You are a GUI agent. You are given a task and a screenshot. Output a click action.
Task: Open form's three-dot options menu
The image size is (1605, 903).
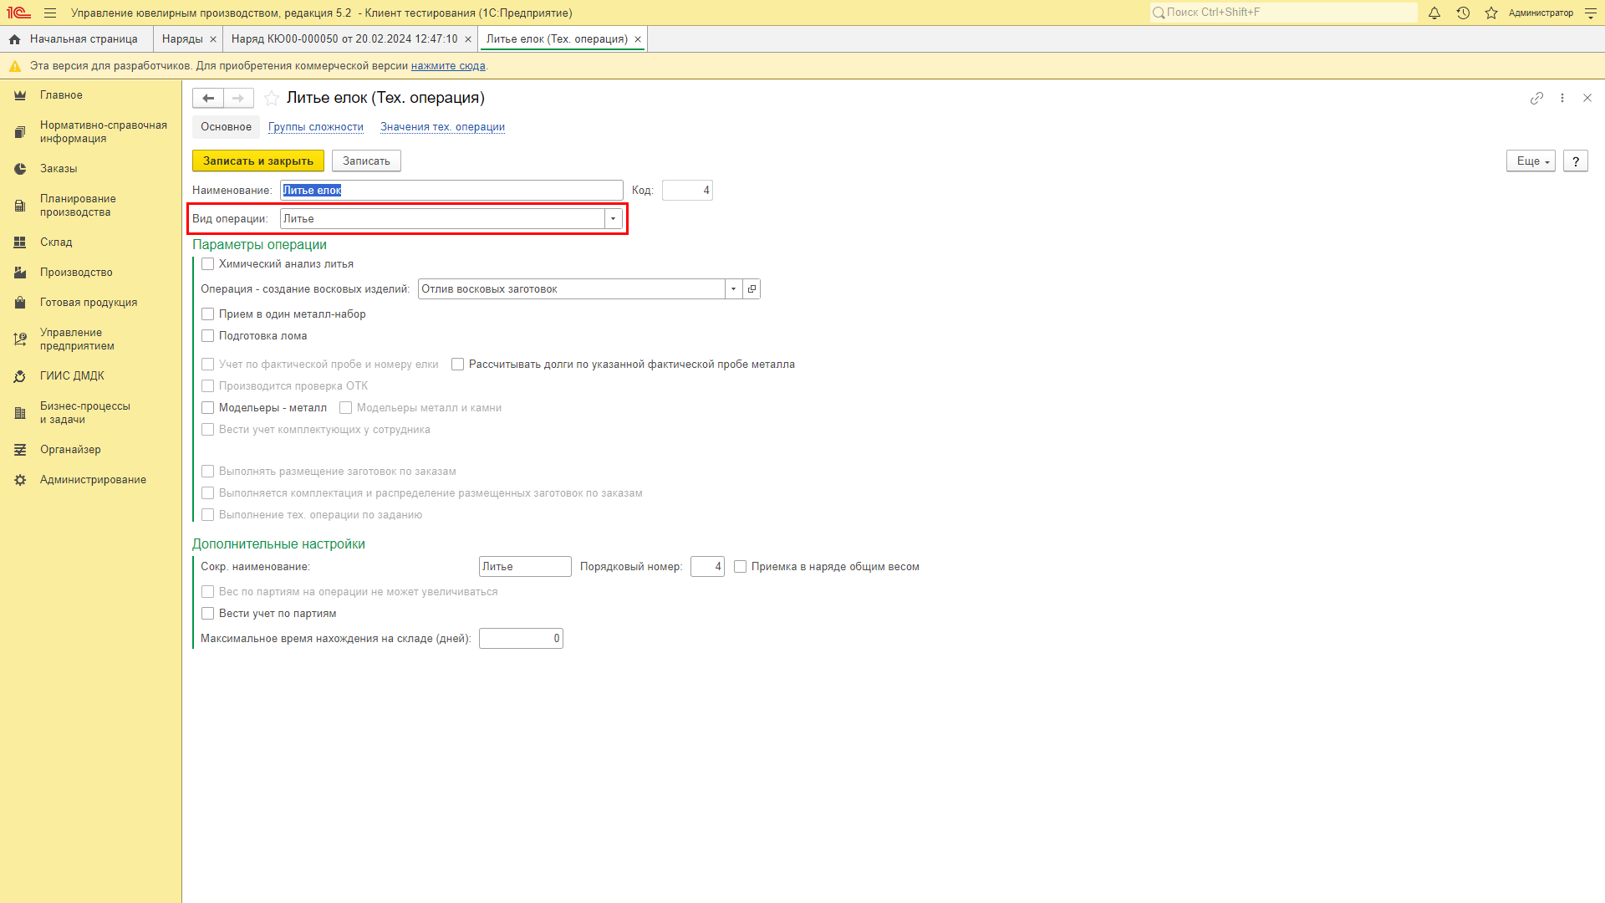click(x=1562, y=98)
